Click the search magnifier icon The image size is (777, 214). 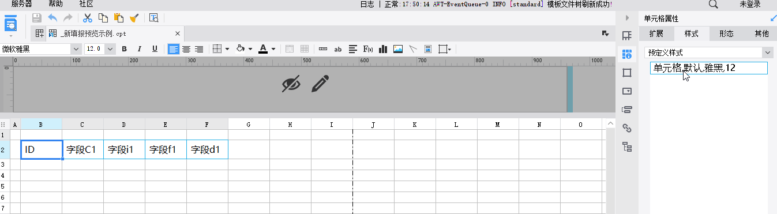click(713, 4)
